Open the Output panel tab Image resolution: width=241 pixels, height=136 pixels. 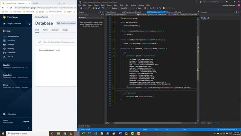coord(88,126)
